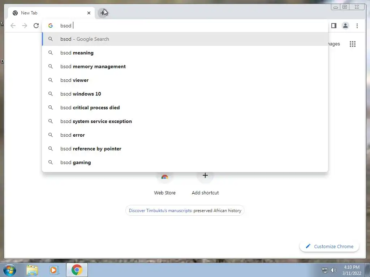The width and height of the screenshot is (370, 277).
Task: Go forward with the forward arrow
Action: coord(25,26)
